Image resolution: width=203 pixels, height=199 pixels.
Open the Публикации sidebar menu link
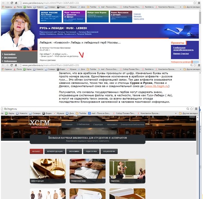click(x=10, y=61)
